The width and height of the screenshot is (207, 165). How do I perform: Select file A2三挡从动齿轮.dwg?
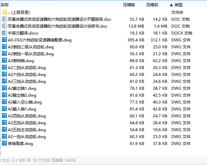[x=27, y=82]
